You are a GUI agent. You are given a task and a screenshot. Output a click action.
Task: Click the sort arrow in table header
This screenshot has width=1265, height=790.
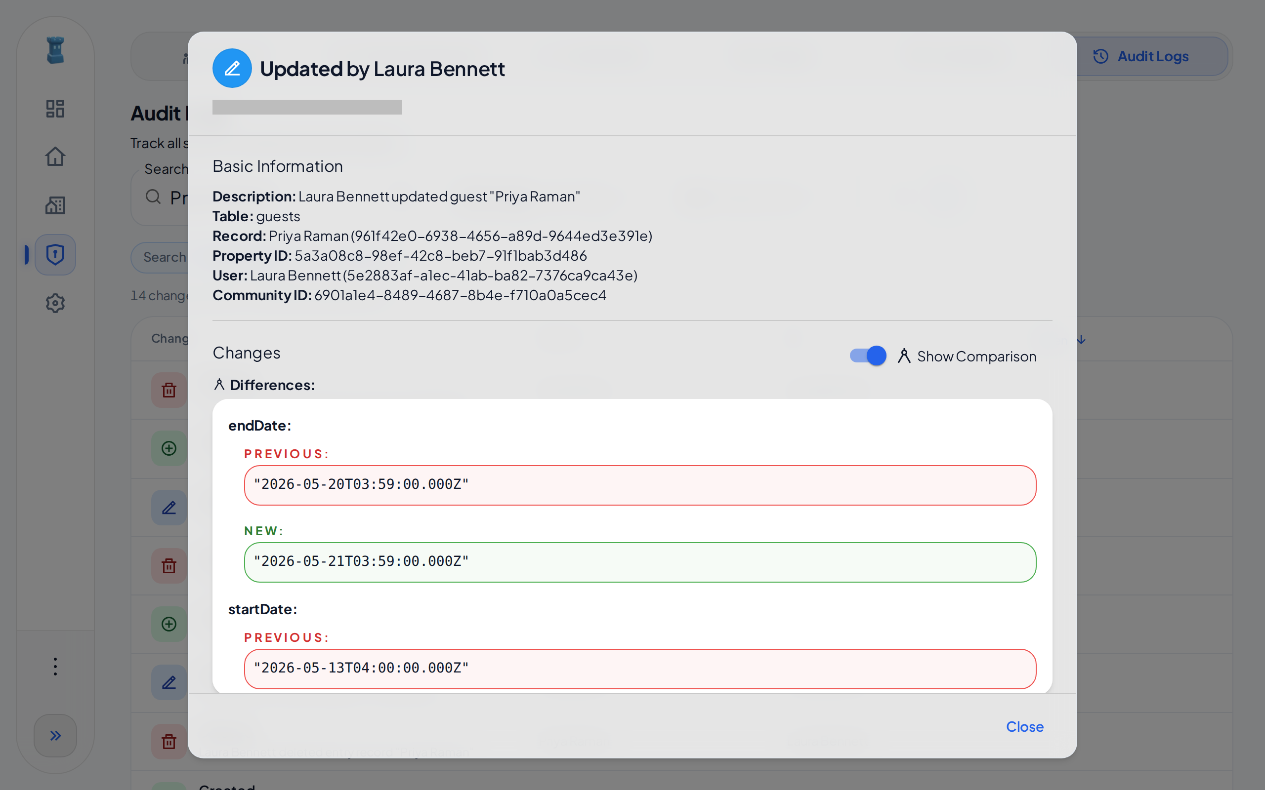click(x=1082, y=340)
